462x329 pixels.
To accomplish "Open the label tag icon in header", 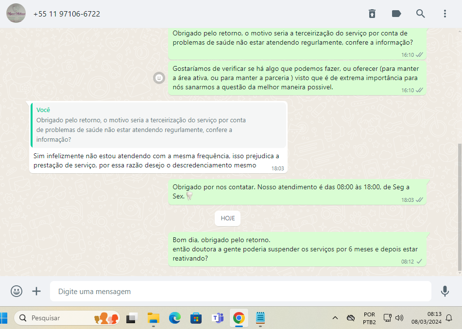I will pos(396,14).
